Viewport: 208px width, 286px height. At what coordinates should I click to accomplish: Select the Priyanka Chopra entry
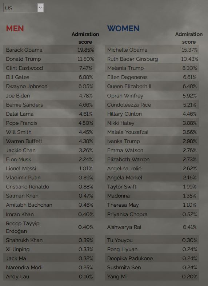(152, 214)
